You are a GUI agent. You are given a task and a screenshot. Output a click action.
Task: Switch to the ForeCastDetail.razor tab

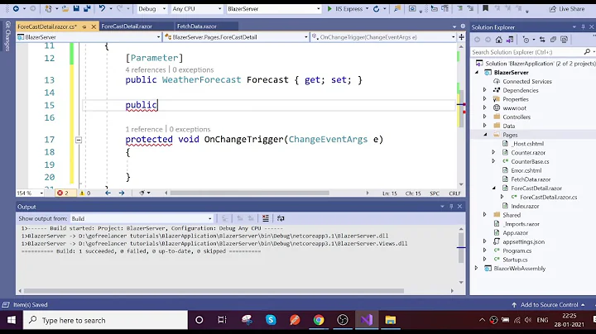tap(128, 26)
